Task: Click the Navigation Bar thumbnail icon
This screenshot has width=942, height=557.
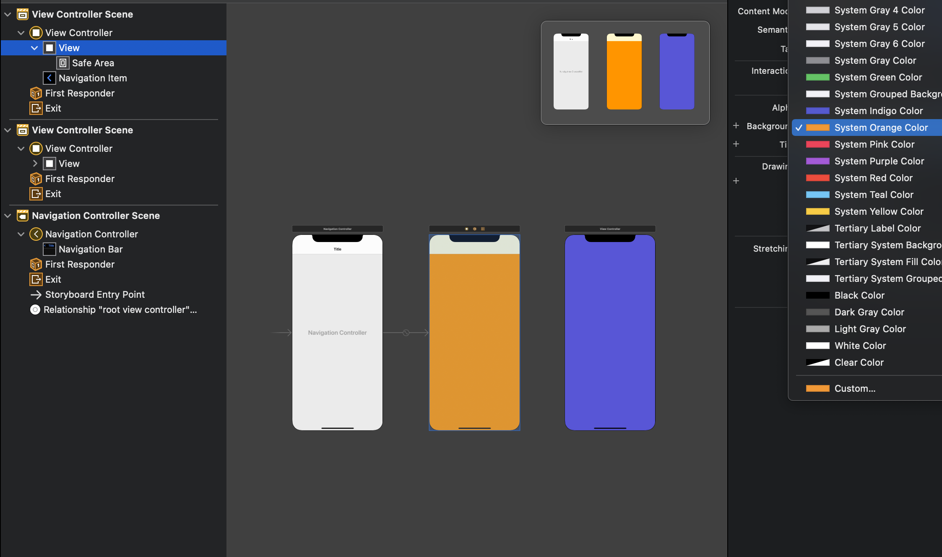Action: pos(49,249)
